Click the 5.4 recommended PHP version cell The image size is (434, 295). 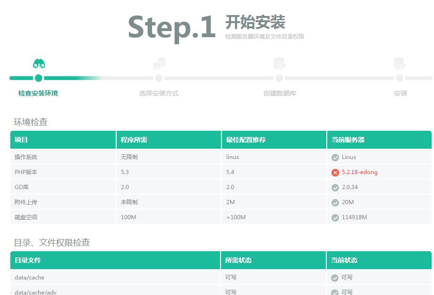click(x=230, y=172)
